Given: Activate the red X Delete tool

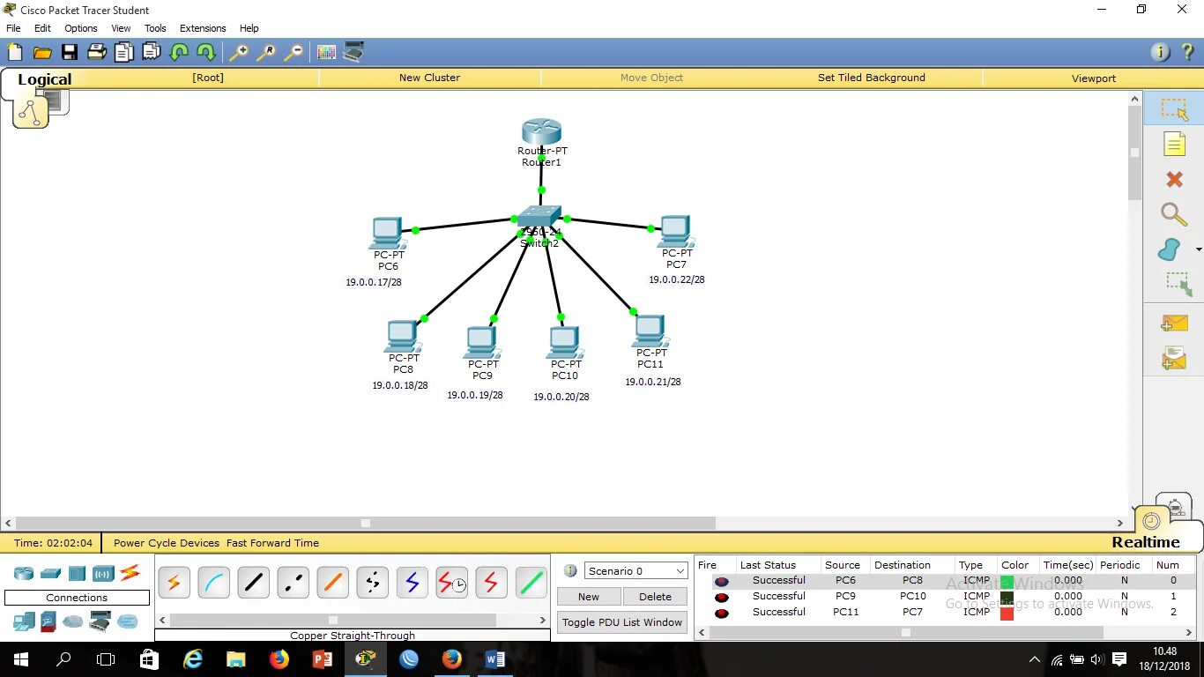Looking at the screenshot, I should click(x=1174, y=179).
